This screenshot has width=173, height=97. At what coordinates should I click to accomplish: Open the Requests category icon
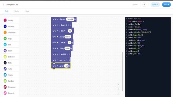pos(5,93)
